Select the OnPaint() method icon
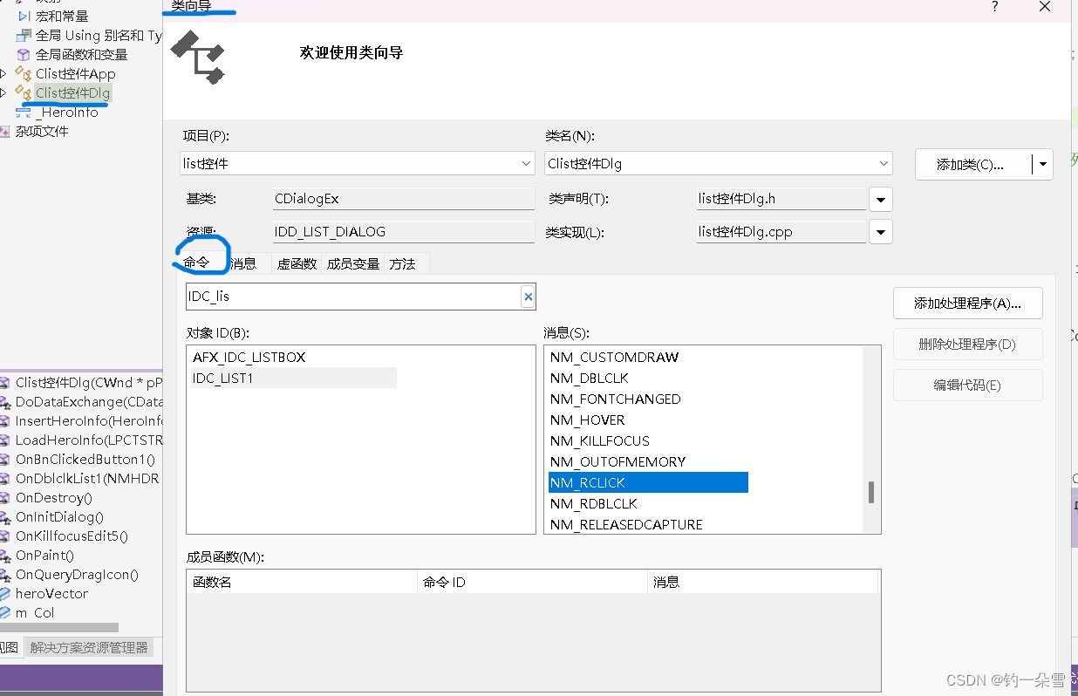Screen dimensions: 1078x696 (6, 555)
